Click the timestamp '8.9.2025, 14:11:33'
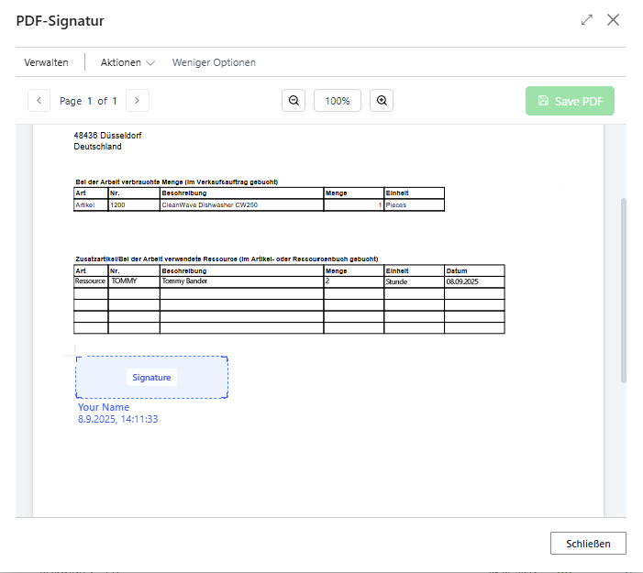The image size is (643, 573). click(117, 419)
